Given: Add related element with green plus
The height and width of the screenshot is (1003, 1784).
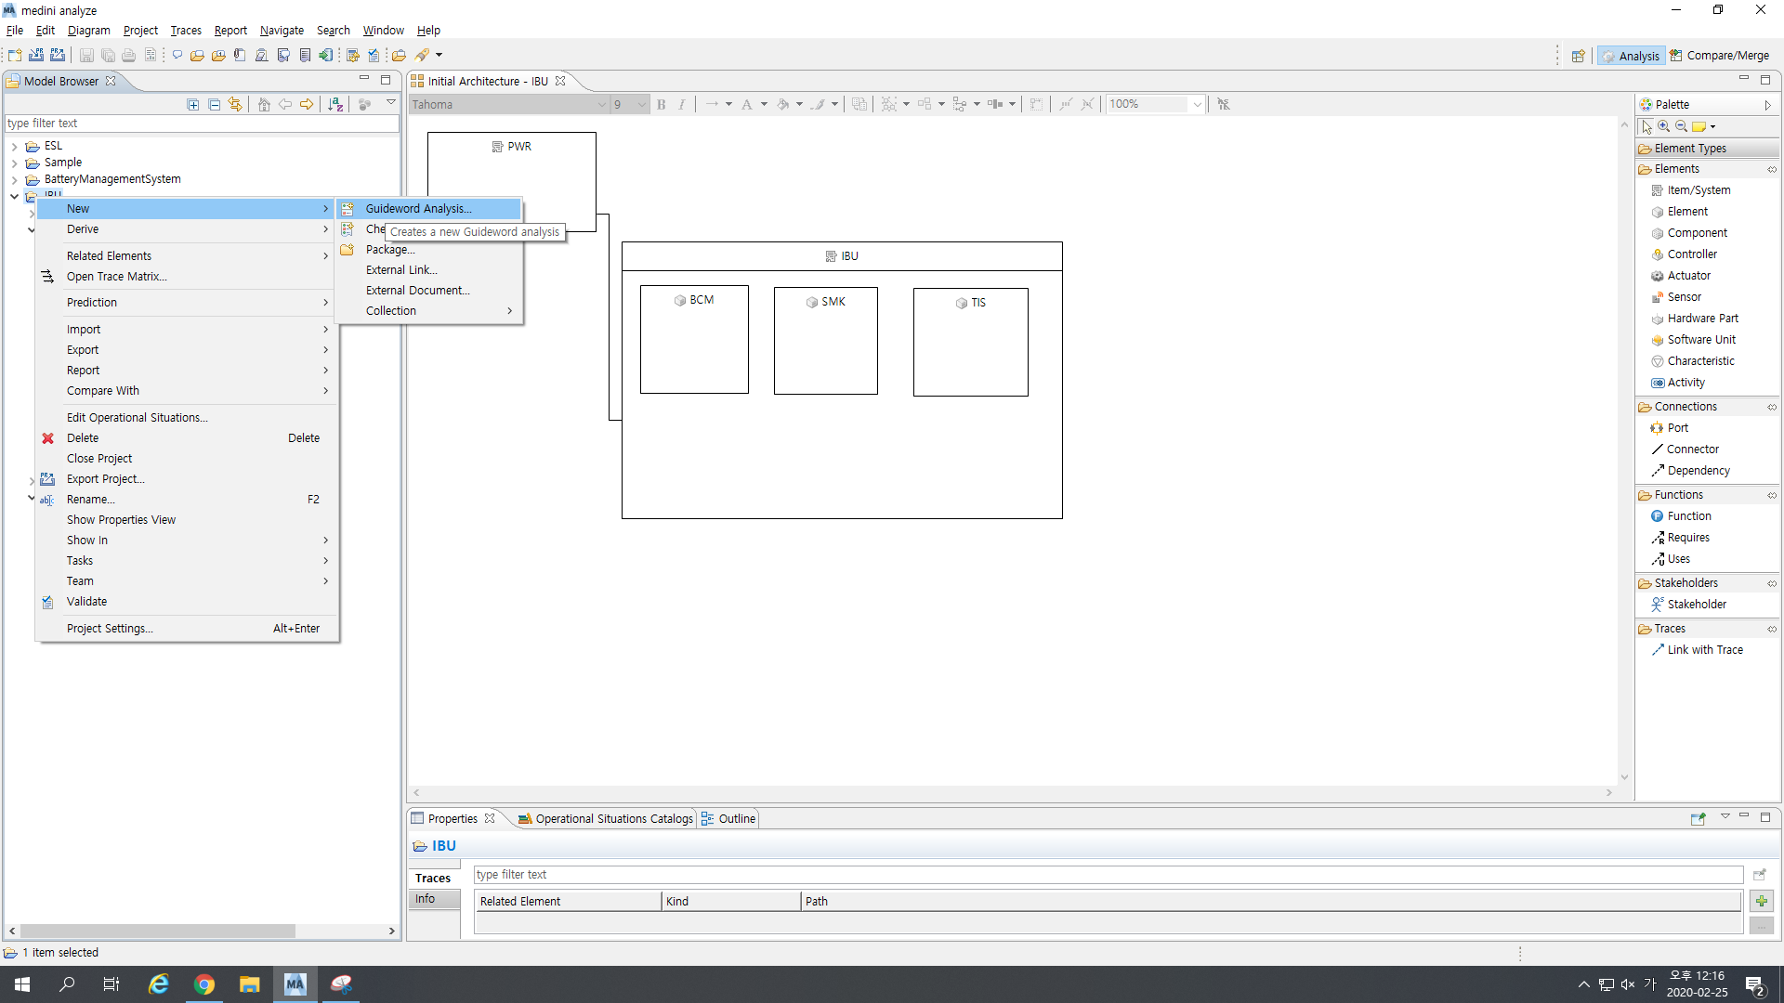Looking at the screenshot, I should 1761,901.
